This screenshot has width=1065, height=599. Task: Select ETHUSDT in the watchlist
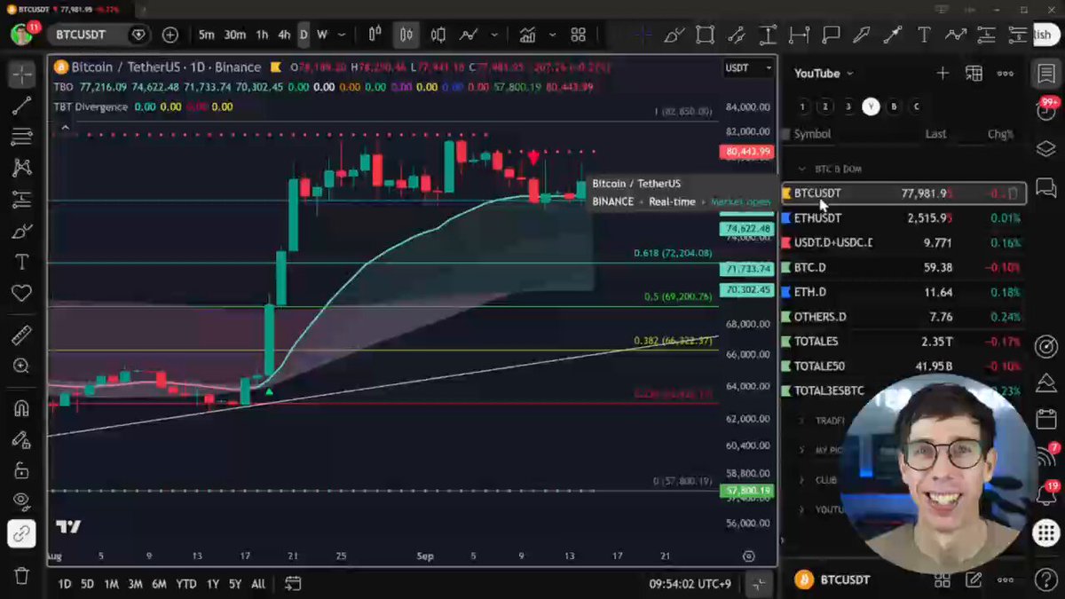(903, 217)
